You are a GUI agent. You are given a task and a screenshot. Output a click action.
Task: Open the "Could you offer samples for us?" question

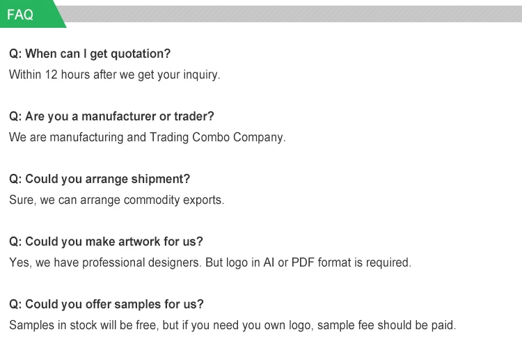[106, 304]
